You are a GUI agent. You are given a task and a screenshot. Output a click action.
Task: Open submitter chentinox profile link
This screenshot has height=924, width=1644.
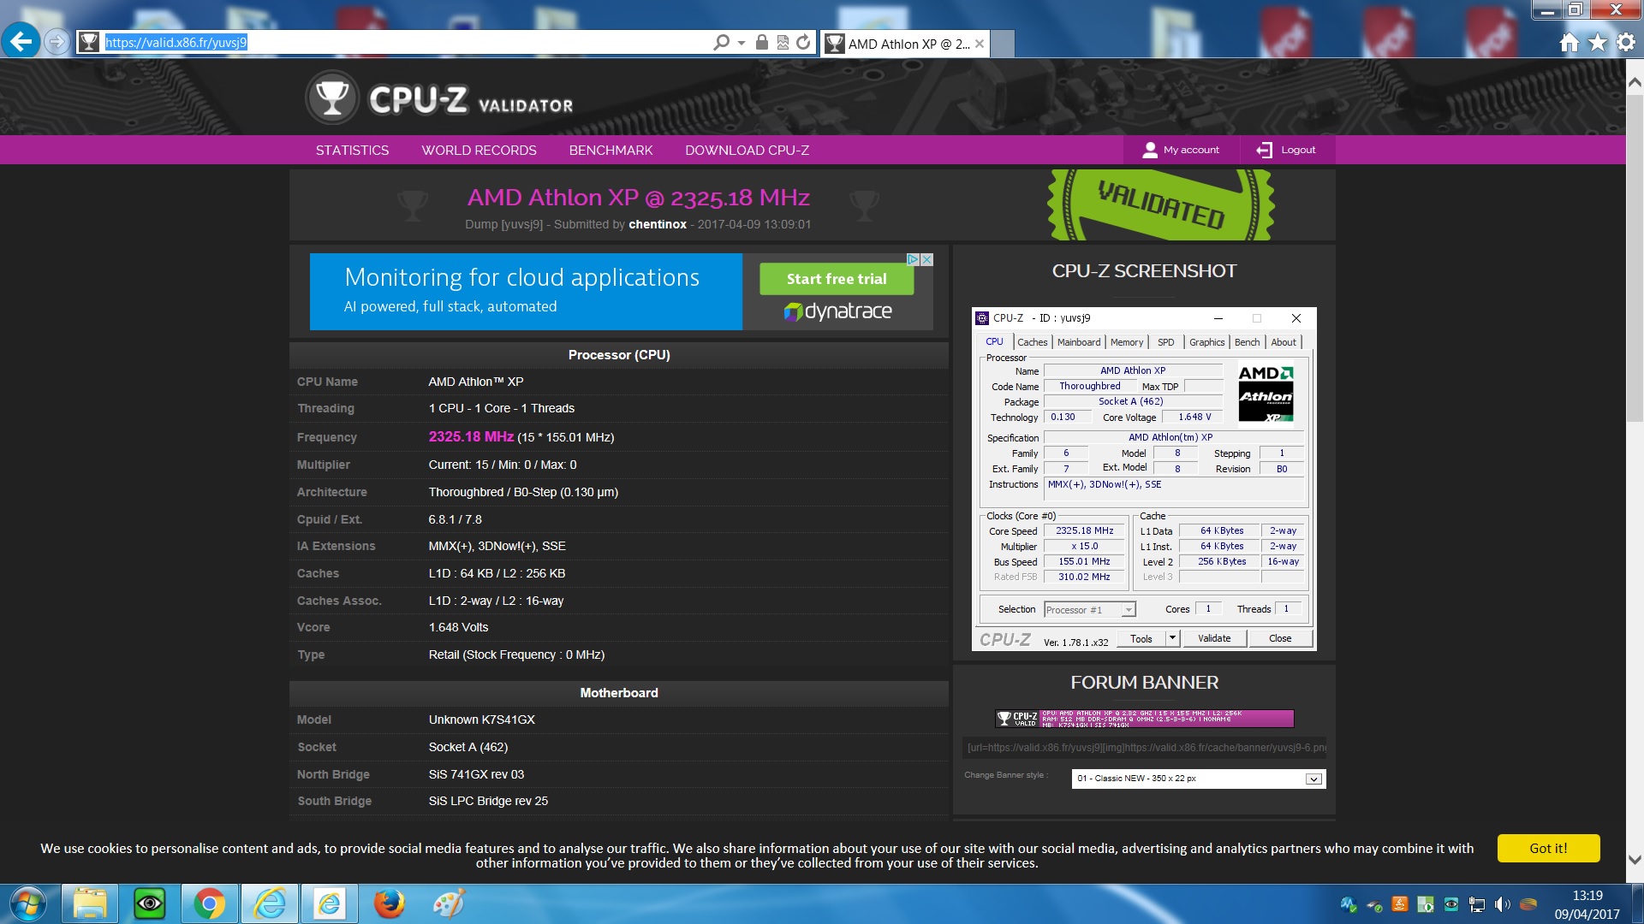coord(658,224)
